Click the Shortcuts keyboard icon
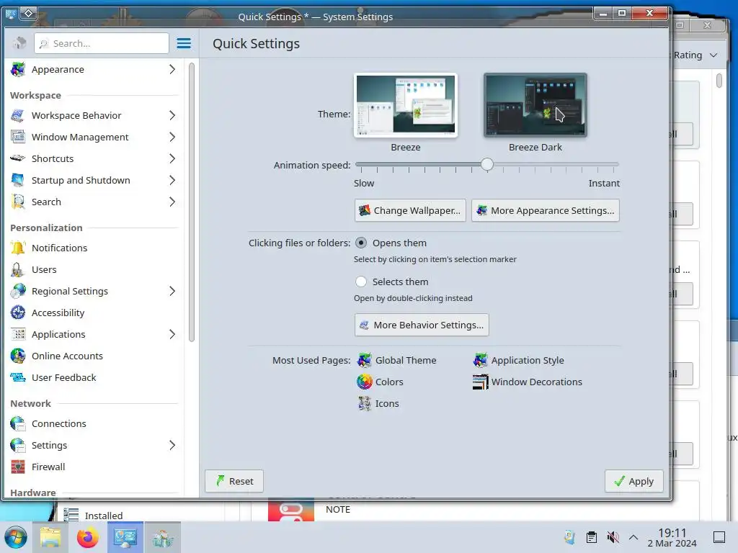This screenshot has height=553, width=738. 18,158
